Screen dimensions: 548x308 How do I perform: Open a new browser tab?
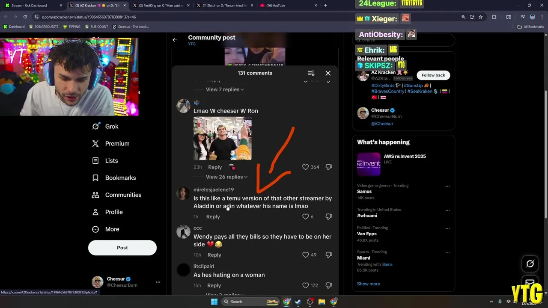click(x=325, y=6)
